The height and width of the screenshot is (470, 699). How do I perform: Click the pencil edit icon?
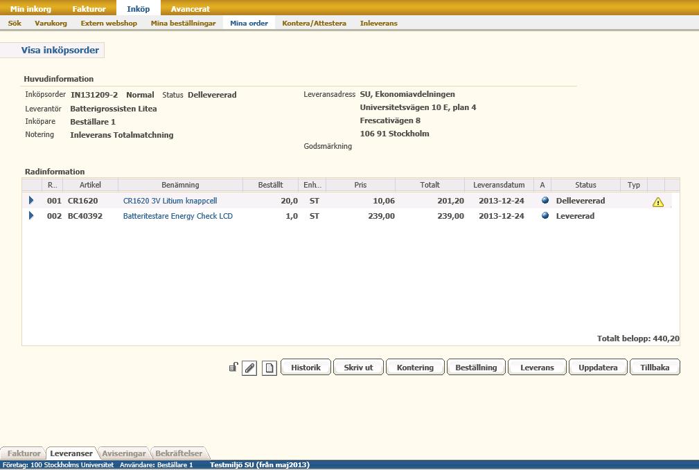tap(249, 368)
